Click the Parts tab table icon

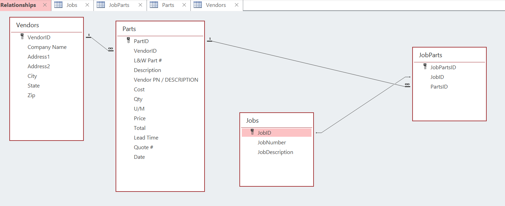[x=154, y=5]
